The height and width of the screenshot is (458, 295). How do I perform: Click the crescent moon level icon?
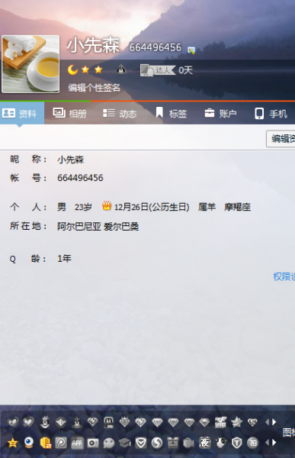point(72,69)
